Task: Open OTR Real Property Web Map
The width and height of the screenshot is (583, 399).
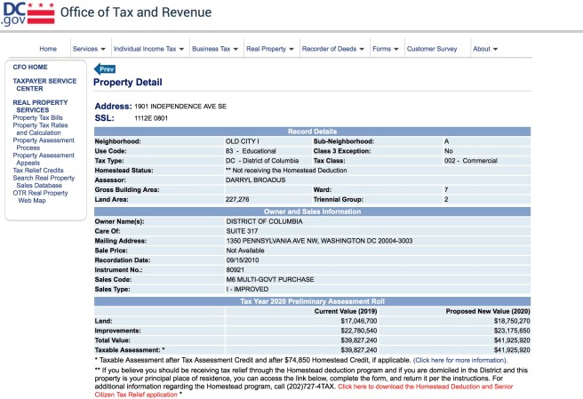Action: tap(40, 196)
